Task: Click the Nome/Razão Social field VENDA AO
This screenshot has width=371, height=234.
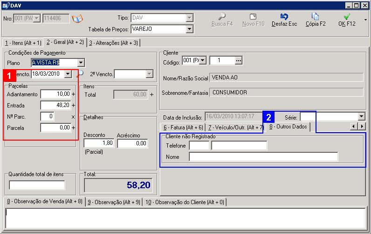Action: [286, 78]
